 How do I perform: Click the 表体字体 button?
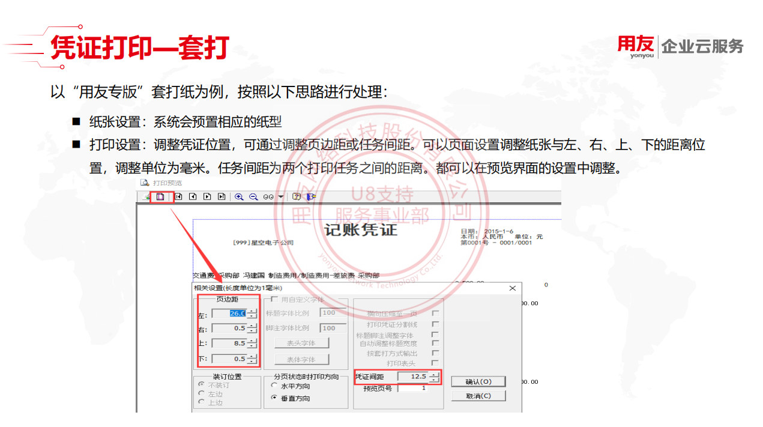(x=303, y=359)
